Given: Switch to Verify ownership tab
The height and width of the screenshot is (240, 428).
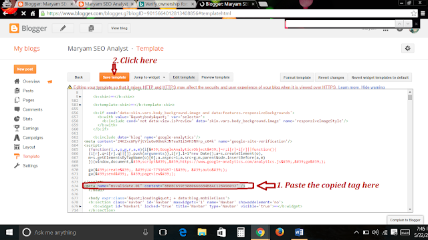Looking at the screenshot, I should [x=167, y=4].
